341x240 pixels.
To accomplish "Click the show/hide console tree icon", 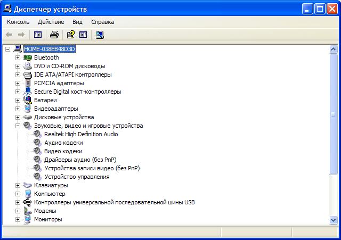I will (38, 35).
